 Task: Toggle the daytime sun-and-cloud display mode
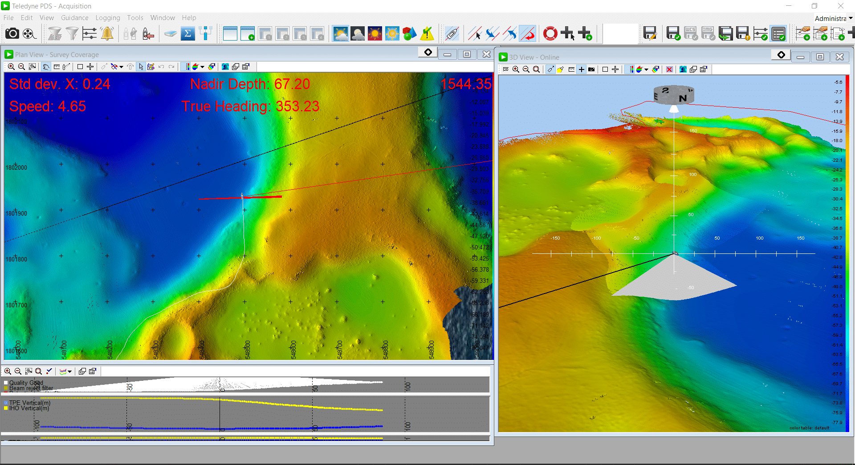click(341, 33)
